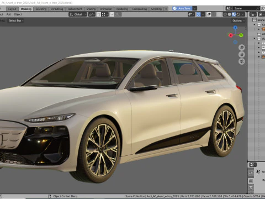Click the negative Z axis gizmo circle
This screenshot has height=199, width=265.
[x=235, y=42]
